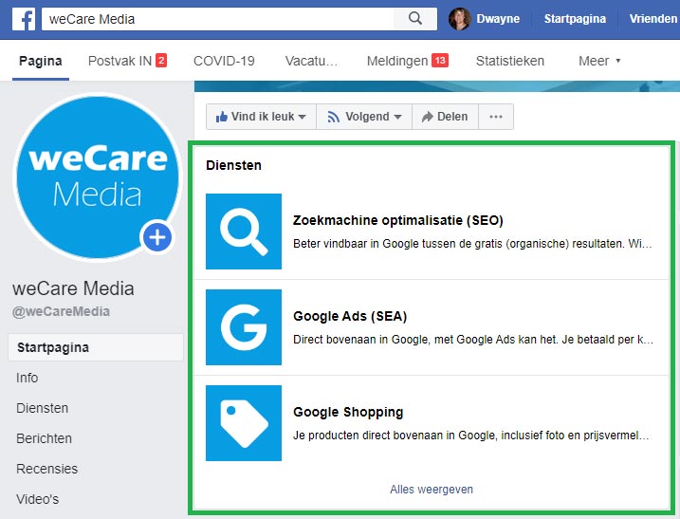Click the Delen share button
This screenshot has height=519, width=680.
coord(445,117)
